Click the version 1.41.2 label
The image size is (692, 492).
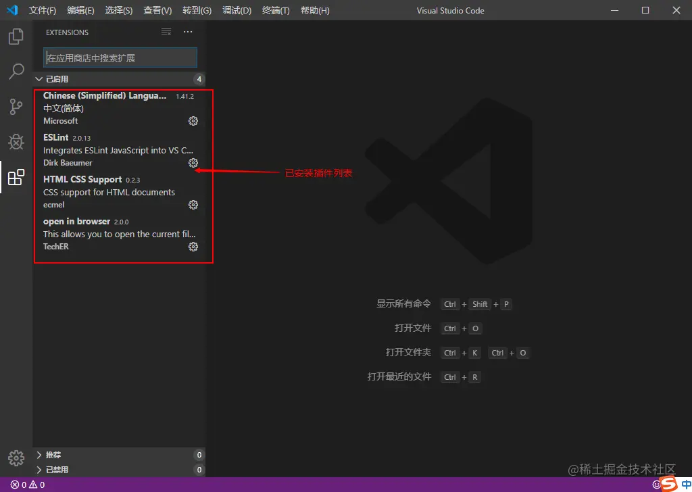click(x=185, y=96)
